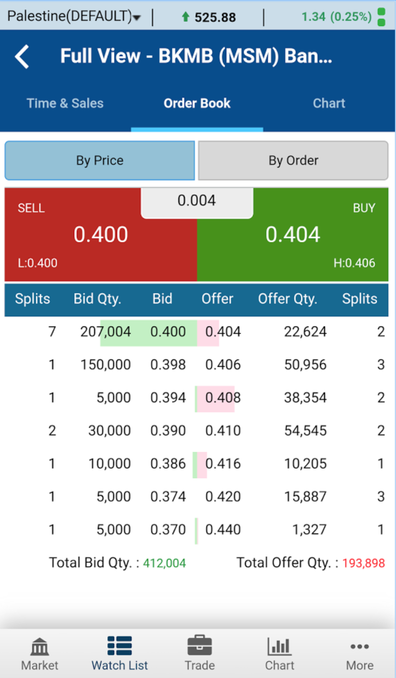Click offer price 0.404 in table
396x678 pixels.
click(223, 332)
